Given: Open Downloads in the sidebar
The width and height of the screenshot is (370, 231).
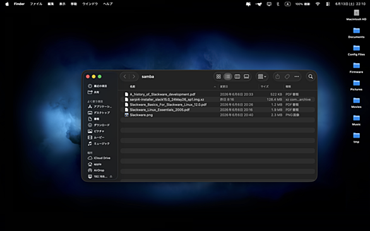Looking at the screenshot, I should pos(98,125).
